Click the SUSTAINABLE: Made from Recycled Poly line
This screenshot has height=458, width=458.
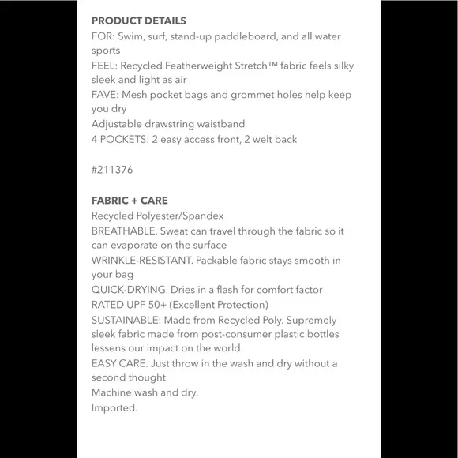[x=214, y=321]
